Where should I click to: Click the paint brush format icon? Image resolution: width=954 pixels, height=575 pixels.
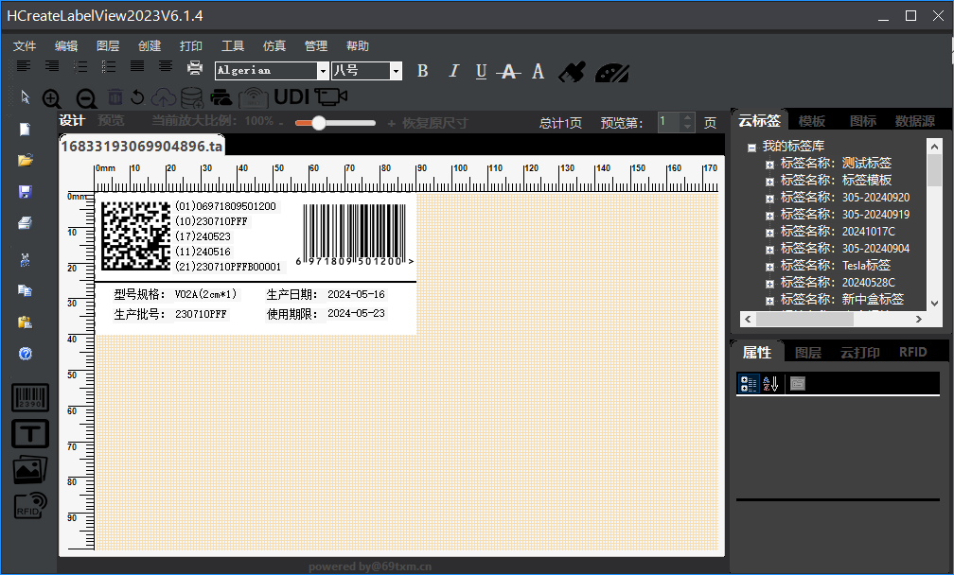[x=571, y=71]
